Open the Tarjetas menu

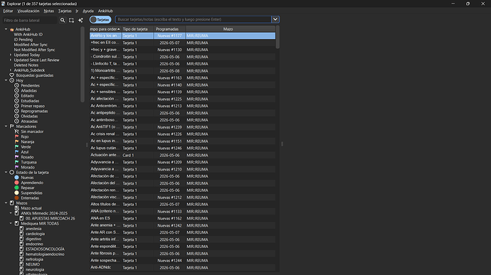click(65, 11)
